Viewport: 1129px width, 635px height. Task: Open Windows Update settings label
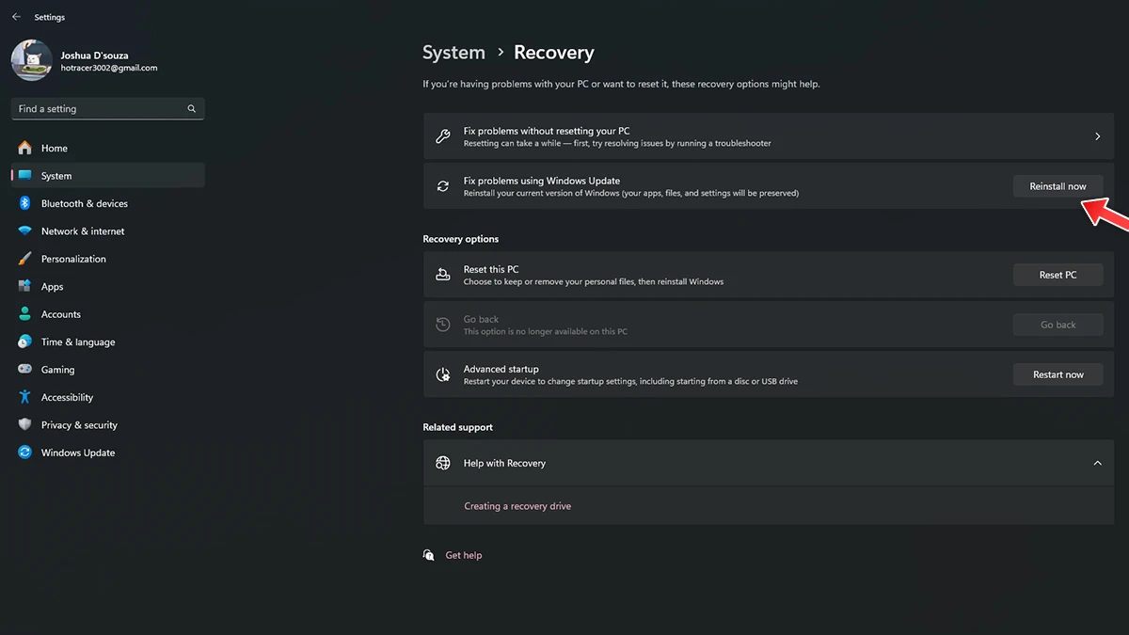tap(78, 452)
